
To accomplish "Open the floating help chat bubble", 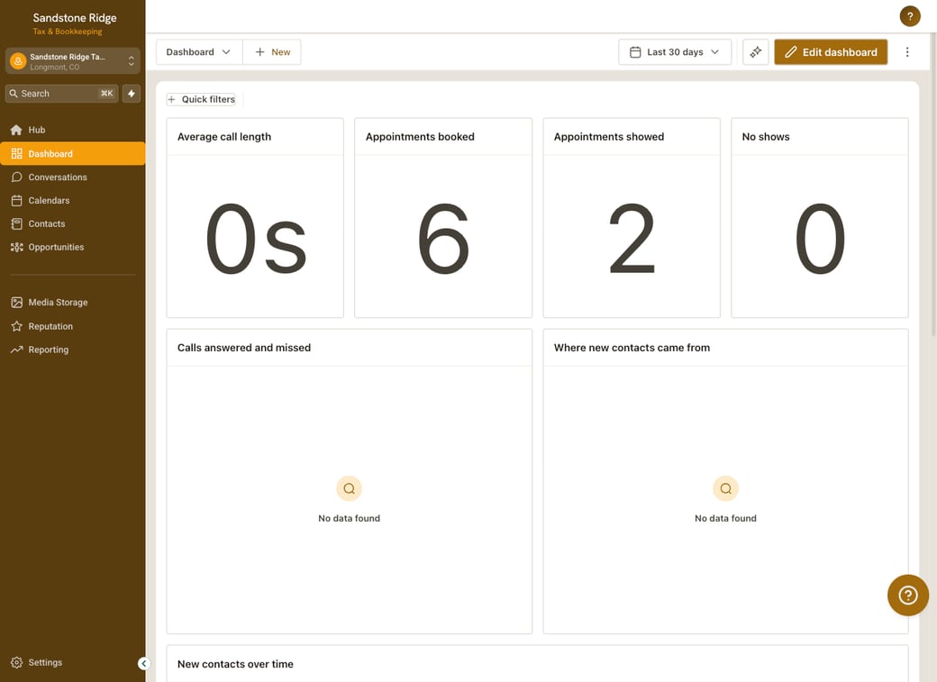I will pos(908,595).
